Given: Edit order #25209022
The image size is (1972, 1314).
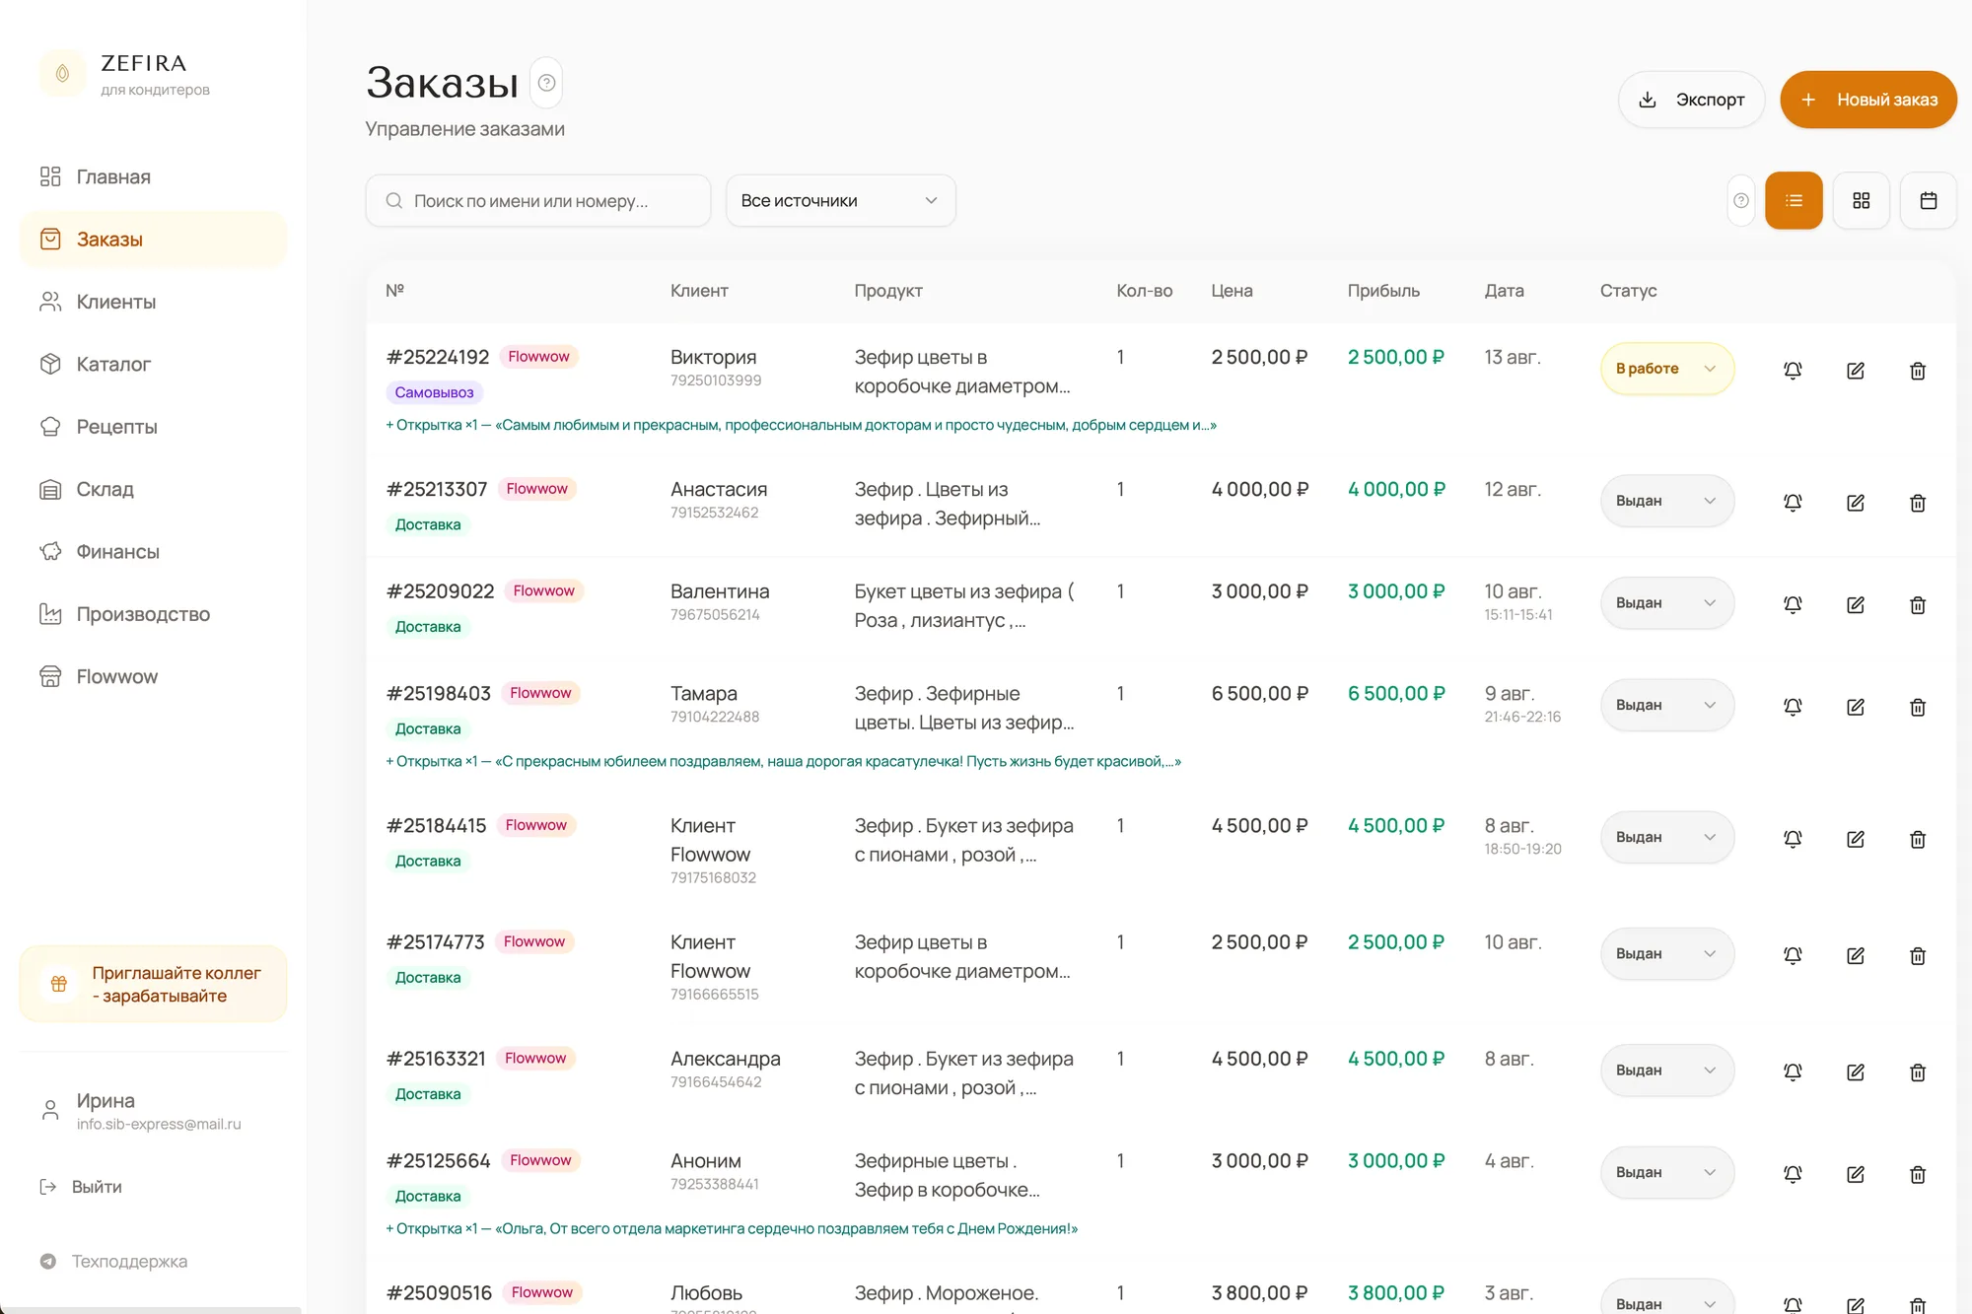Looking at the screenshot, I should click(x=1856, y=605).
